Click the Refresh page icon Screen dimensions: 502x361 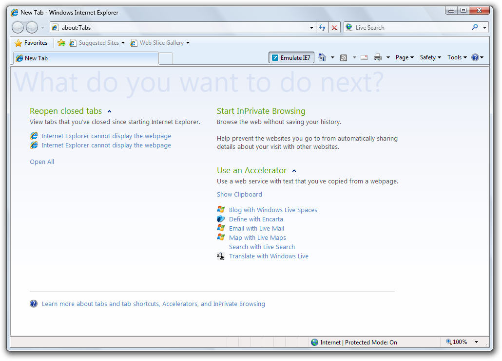coord(322,28)
